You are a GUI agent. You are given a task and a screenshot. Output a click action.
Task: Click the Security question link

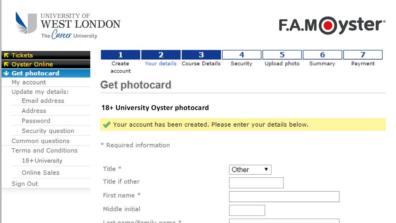pos(48,131)
